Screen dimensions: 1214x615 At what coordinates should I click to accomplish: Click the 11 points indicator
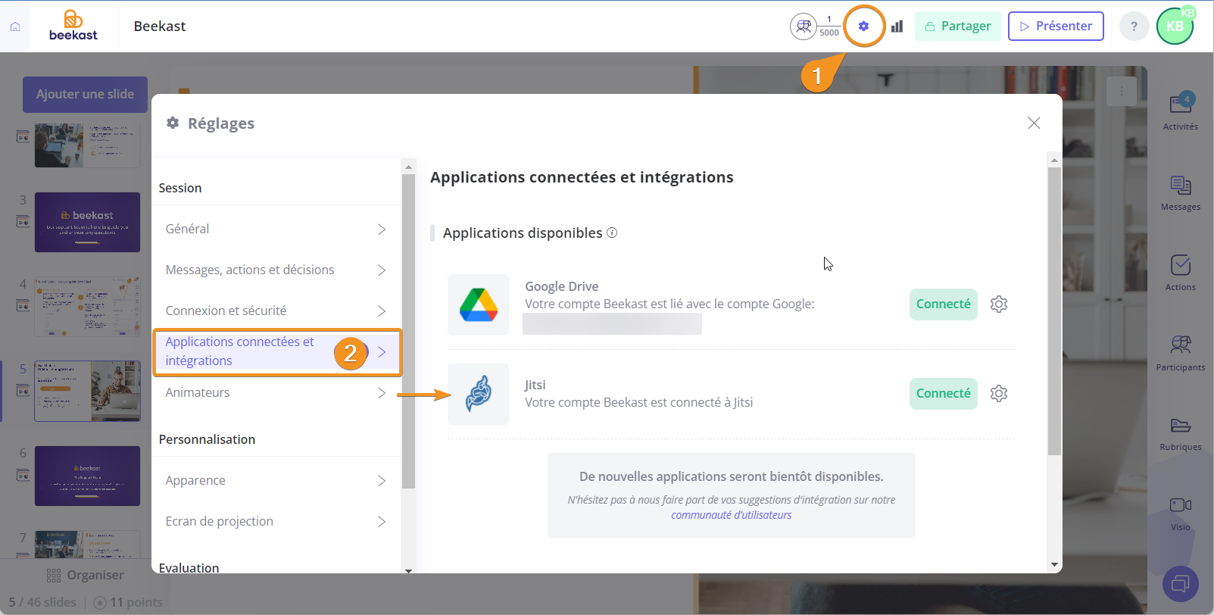[129, 602]
